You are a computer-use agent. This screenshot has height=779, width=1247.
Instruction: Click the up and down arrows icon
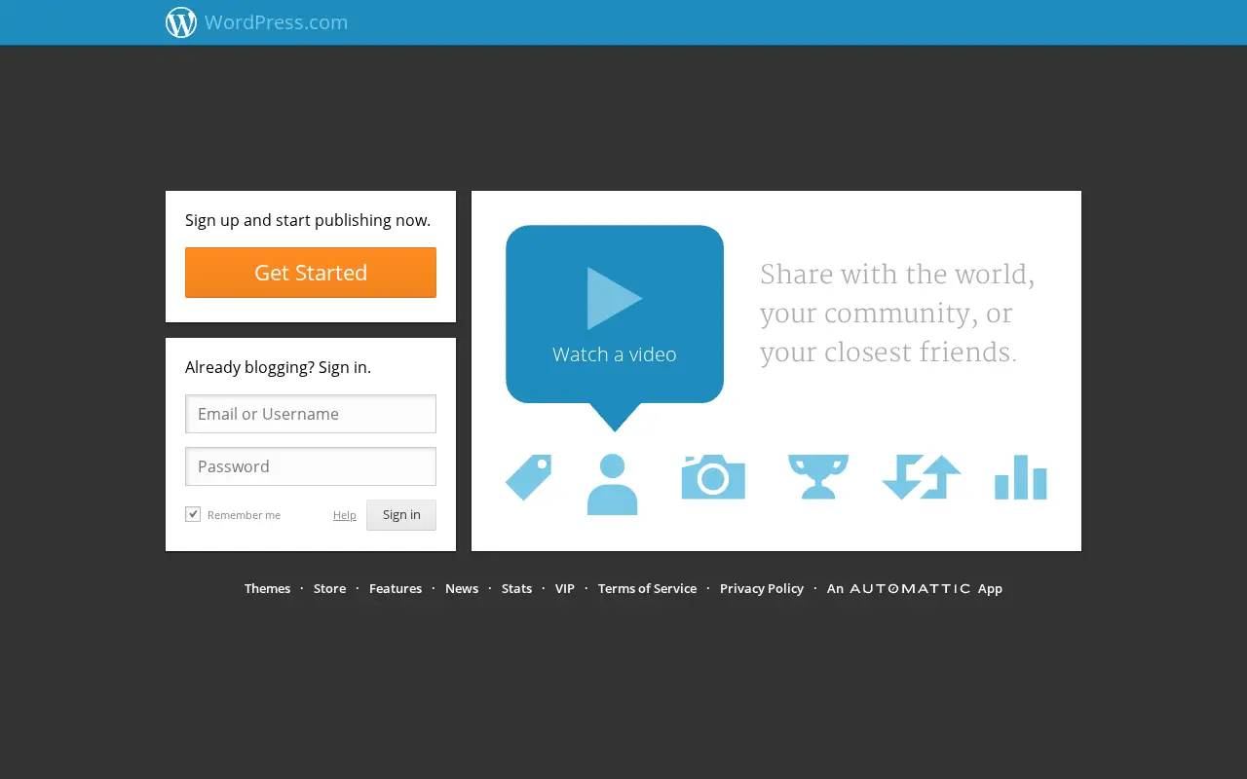point(922,476)
